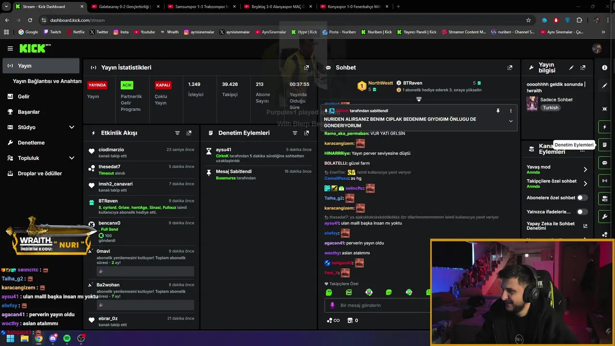The height and width of the screenshot is (346, 615).
Task: Toggle the wrench widget in right rail
Action: click(x=604, y=216)
